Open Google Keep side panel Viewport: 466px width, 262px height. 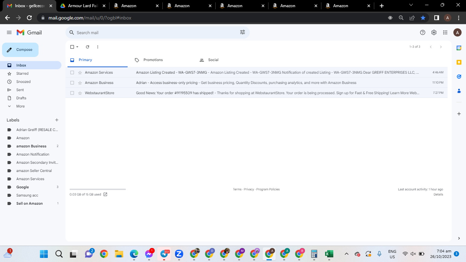(459, 62)
